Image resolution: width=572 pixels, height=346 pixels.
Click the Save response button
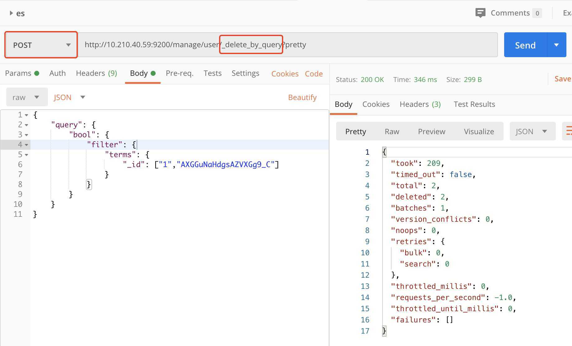coord(563,79)
